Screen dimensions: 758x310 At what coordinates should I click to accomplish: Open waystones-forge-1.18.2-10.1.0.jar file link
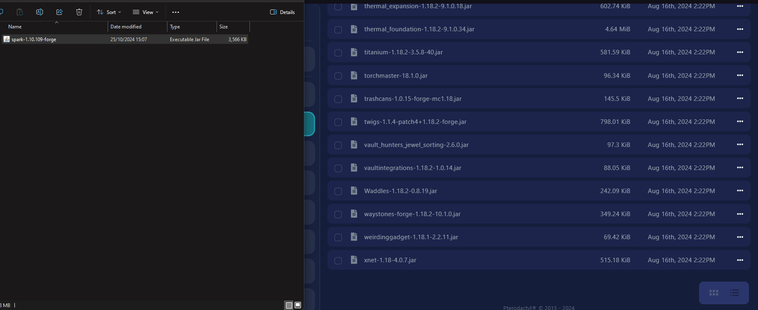[412, 214]
